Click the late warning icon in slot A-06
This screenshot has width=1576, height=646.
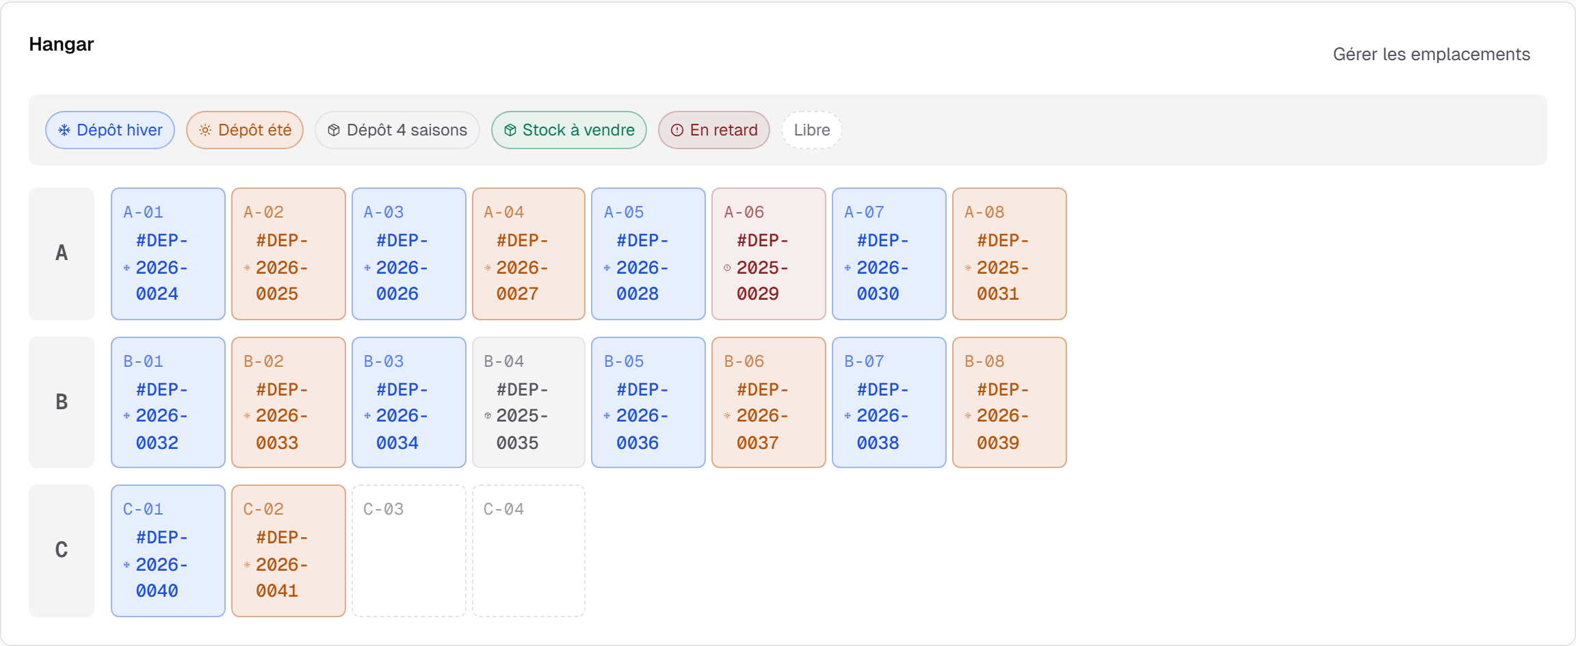coord(727,268)
